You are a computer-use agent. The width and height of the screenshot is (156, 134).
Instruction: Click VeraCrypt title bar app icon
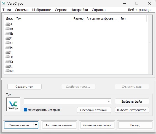[x=4, y=3]
